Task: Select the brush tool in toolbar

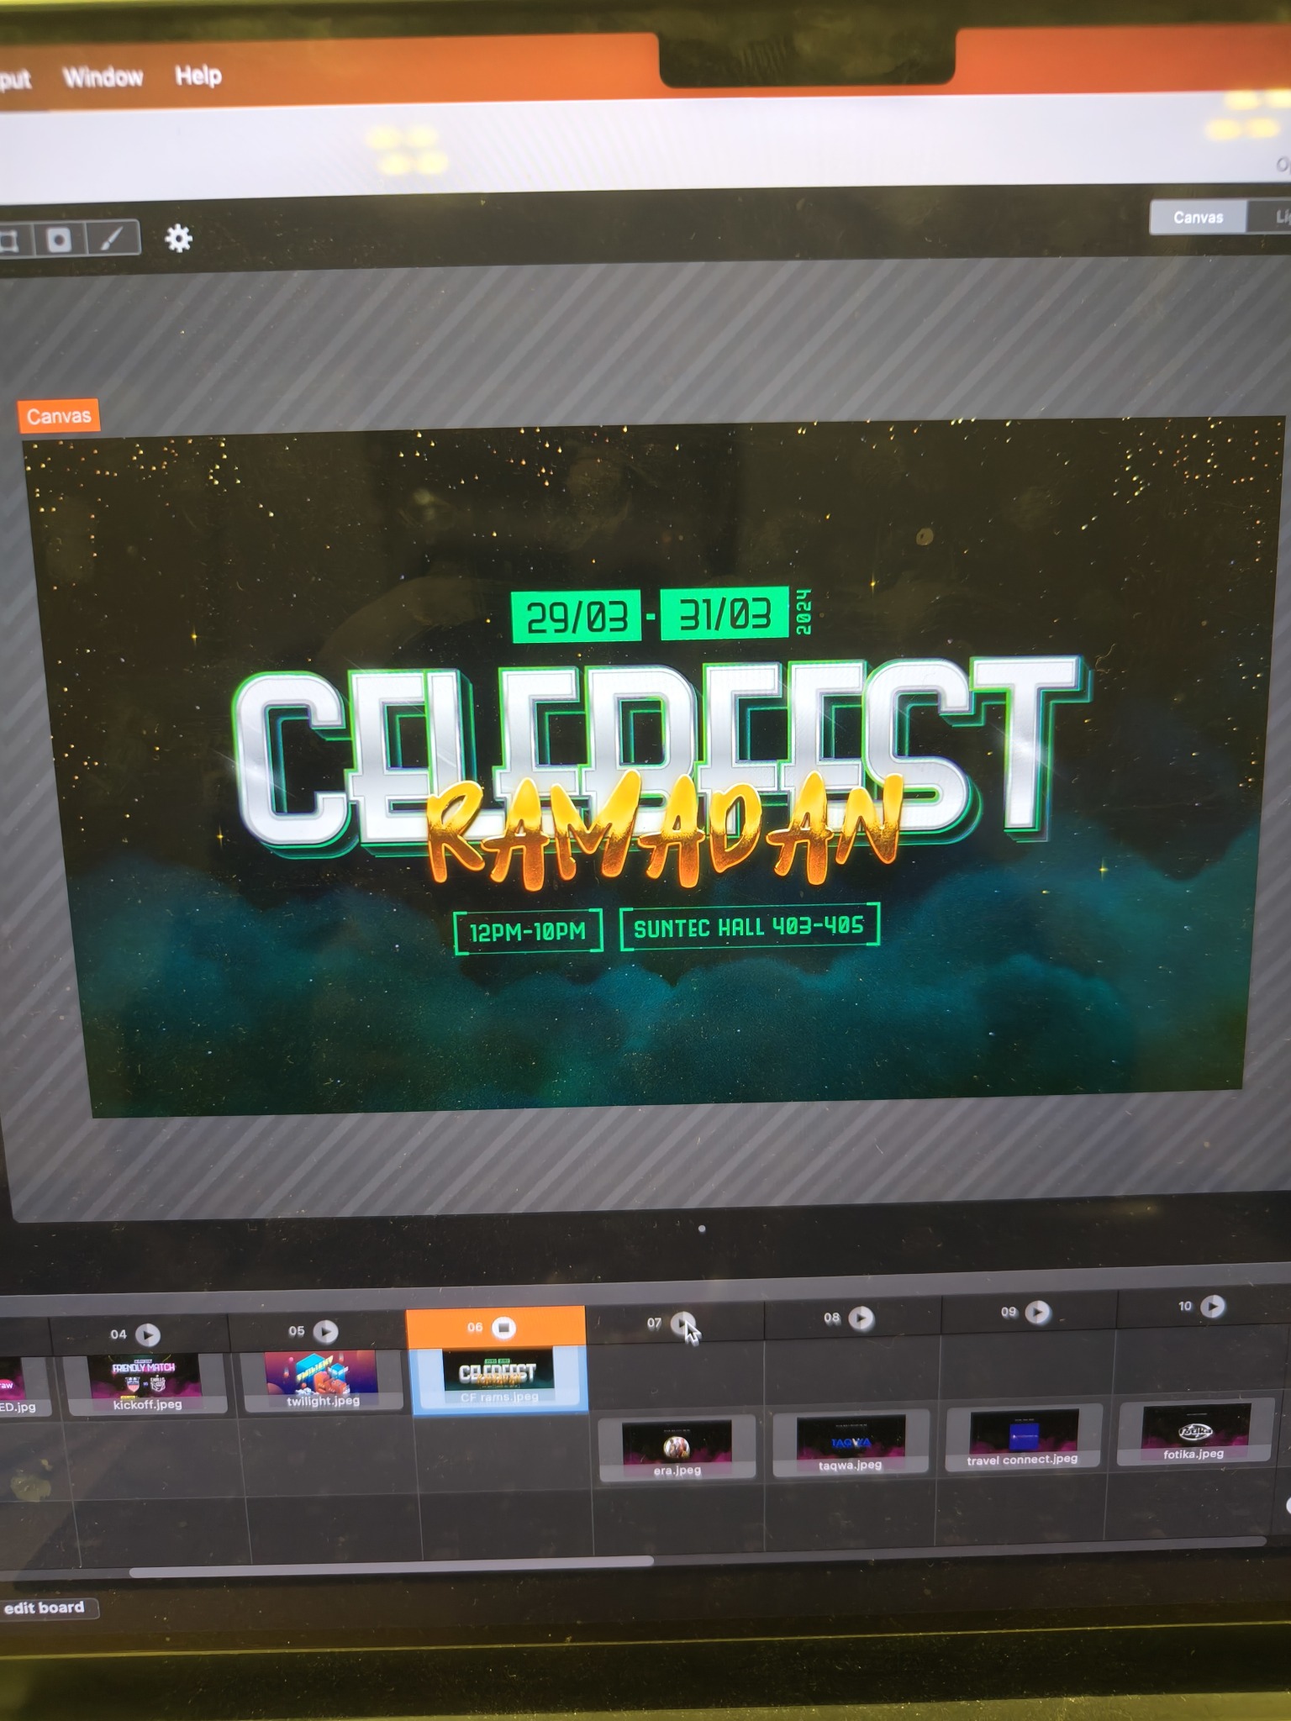Action: [x=110, y=240]
